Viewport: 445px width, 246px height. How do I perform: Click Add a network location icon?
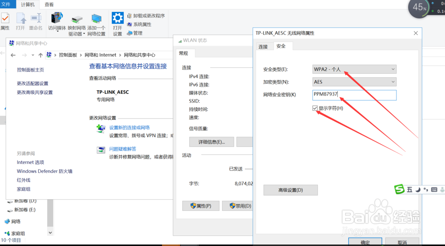(96, 19)
